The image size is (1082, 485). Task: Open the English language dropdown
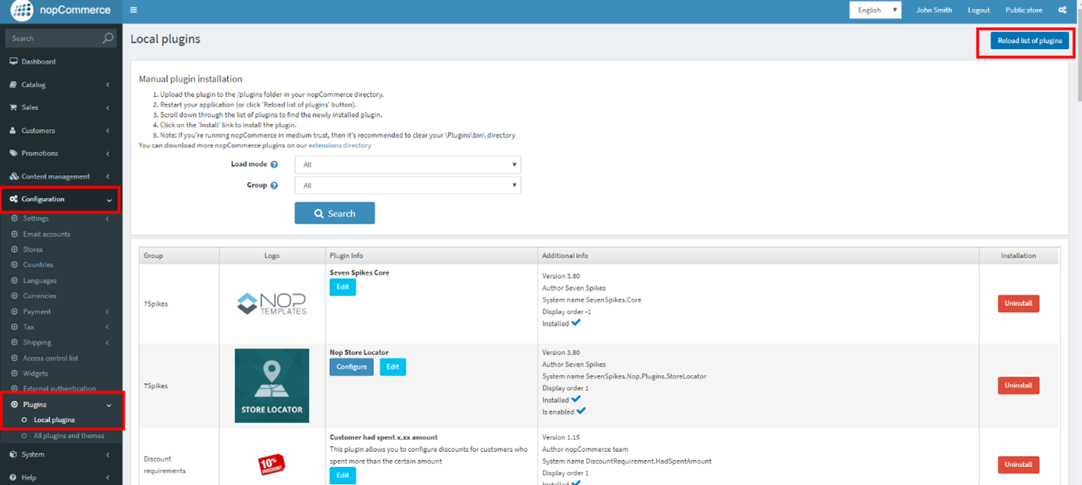coord(875,10)
